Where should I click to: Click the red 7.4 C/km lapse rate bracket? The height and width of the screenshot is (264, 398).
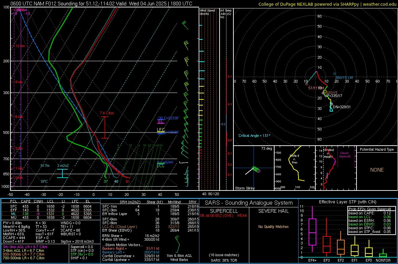click(x=105, y=127)
